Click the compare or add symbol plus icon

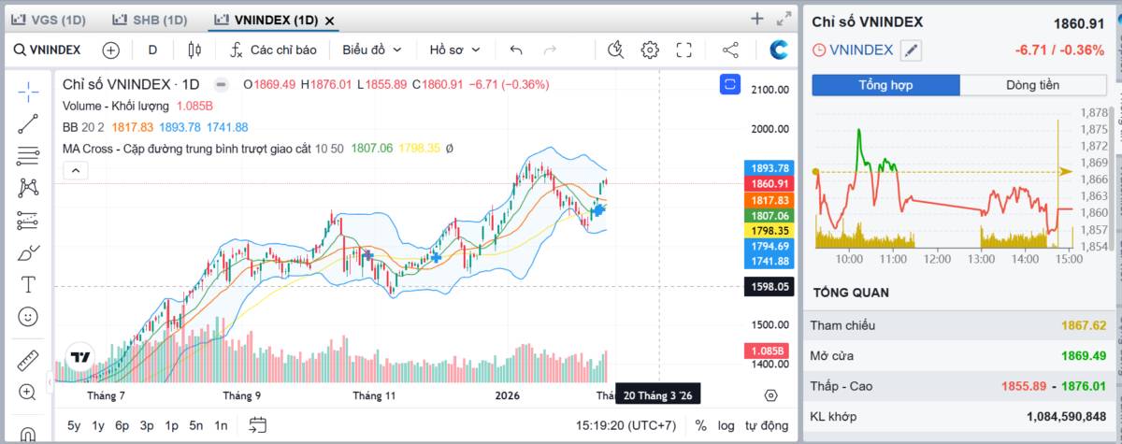point(110,50)
